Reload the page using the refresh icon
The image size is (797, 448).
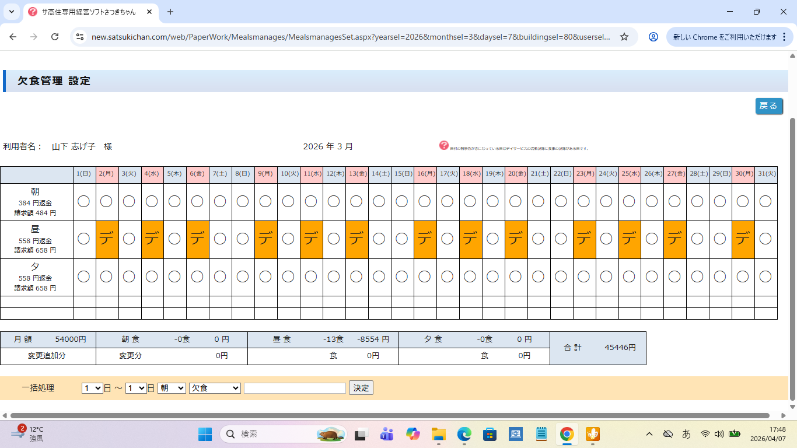pyautogui.click(x=55, y=37)
